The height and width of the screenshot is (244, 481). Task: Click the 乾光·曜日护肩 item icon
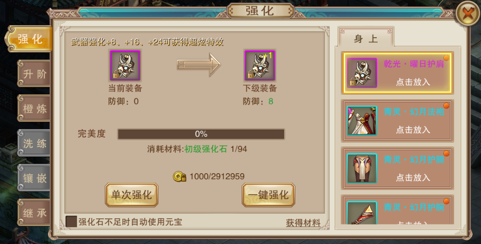pos(362,73)
